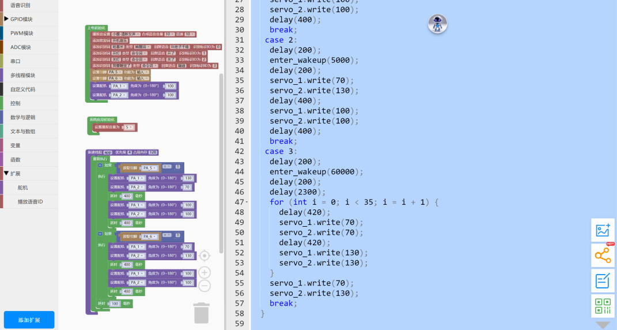Select the 多线程模块 category
Viewport: 617px width, 330px height.
[23, 75]
